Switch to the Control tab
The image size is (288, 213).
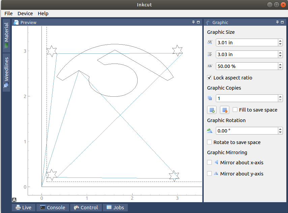click(86, 208)
